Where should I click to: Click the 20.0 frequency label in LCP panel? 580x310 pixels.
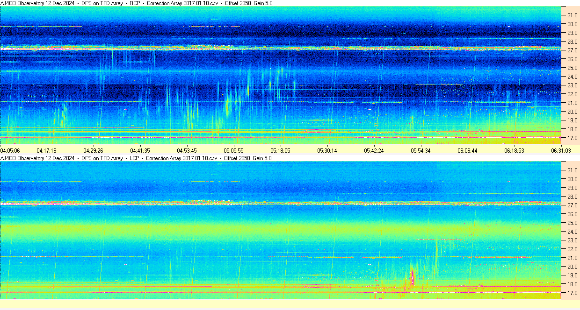click(x=573, y=267)
